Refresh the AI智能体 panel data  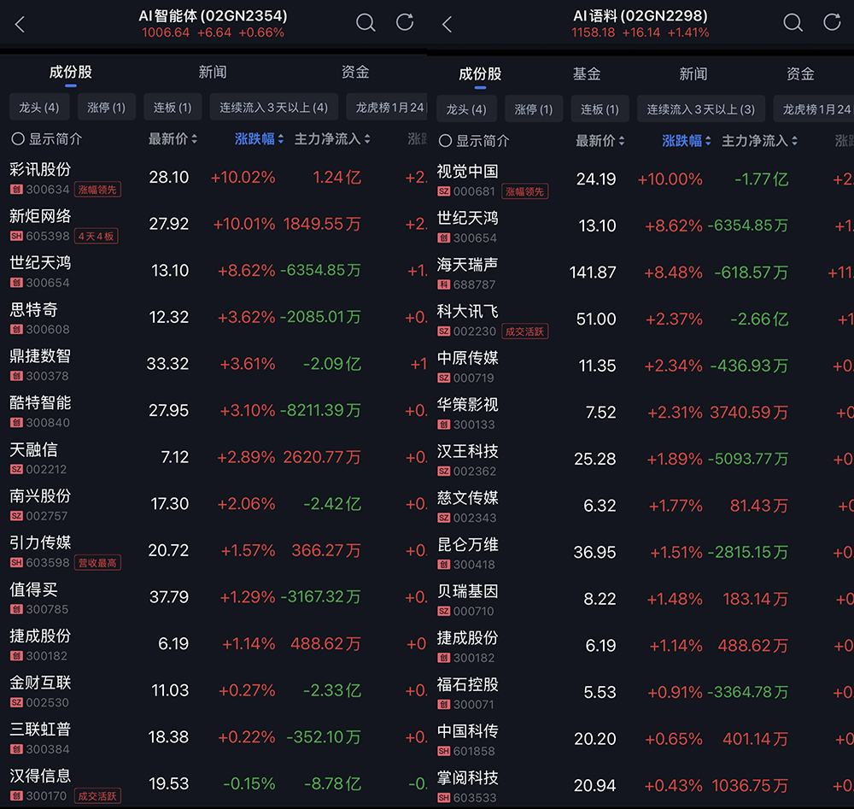pos(405,23)
